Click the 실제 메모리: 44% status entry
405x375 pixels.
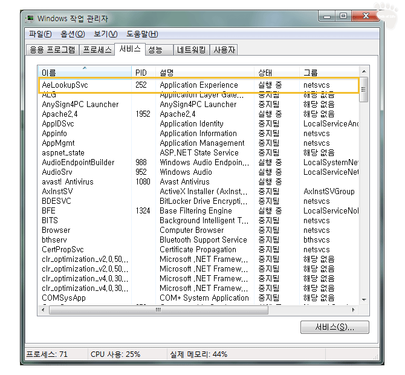[x=198, y=354]
